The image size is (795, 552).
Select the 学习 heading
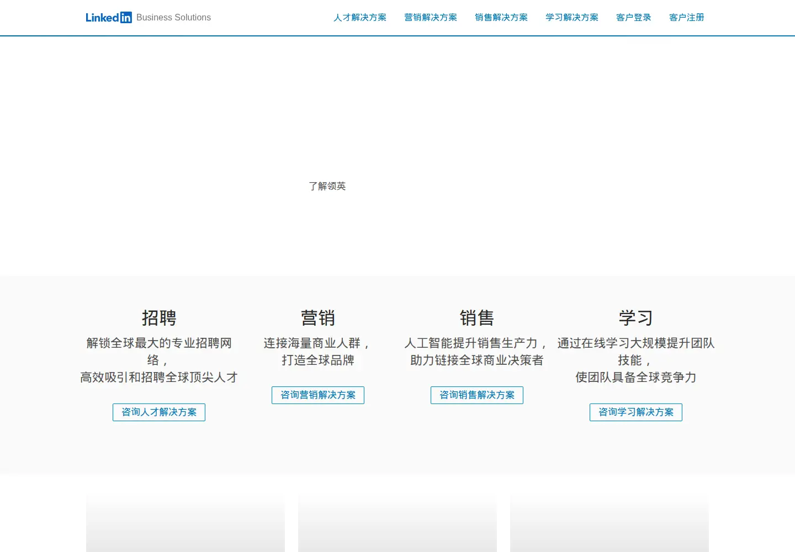636,318
